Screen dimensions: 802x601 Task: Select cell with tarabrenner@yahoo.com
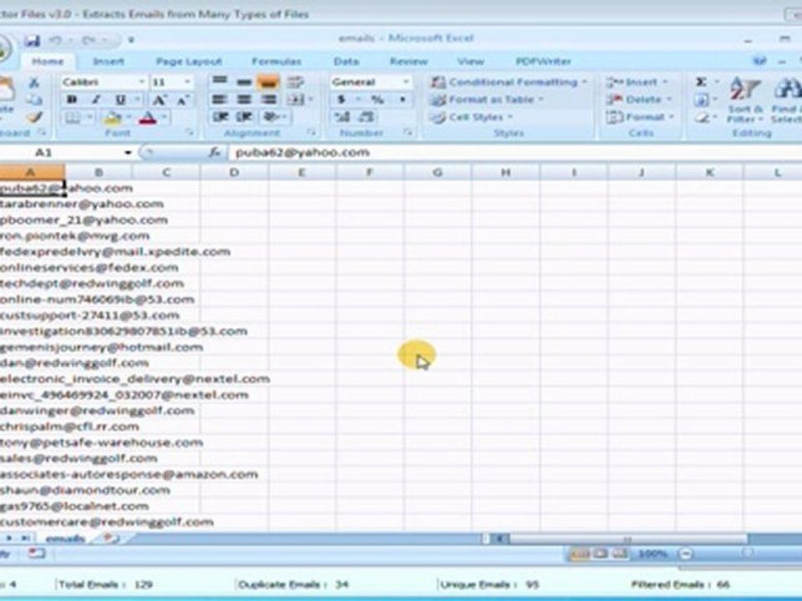click(33, 204)
